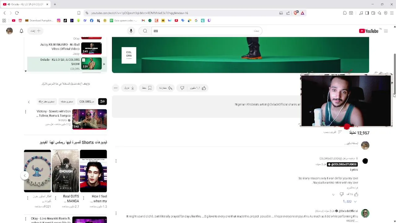Screen dimensions: 396x223
Task: Open YouTube notifications bell
Action: (x=21, y=31)
